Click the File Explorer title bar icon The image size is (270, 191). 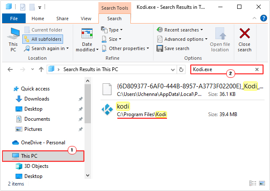(x=8, y=7)
